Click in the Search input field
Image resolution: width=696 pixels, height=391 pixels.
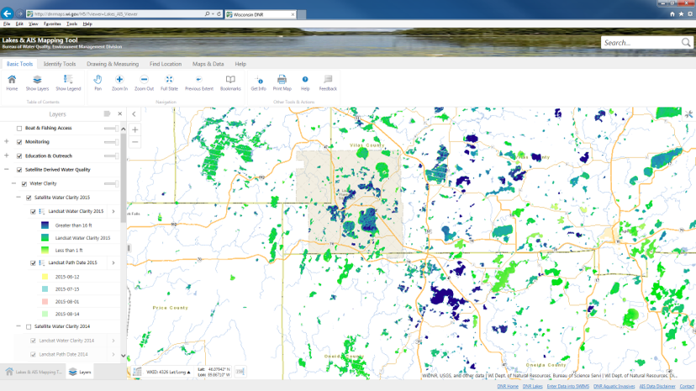point(641,43)
